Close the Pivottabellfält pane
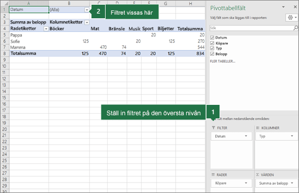This screenshot has width=299, height=193. 295,7
